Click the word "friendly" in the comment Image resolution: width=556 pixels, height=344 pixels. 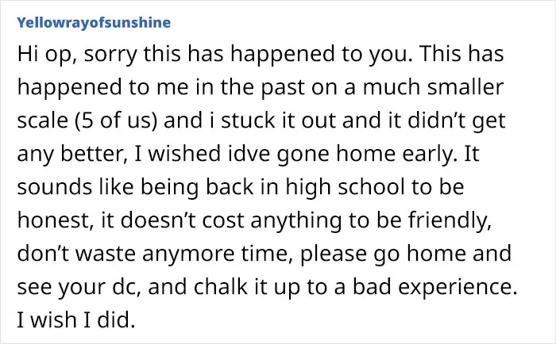click(450, 220)
